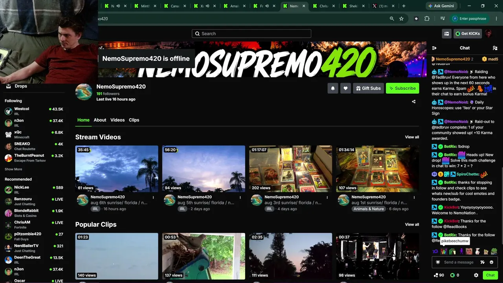Open options menu for aug 3rd sunrise video

coord(327,197)
